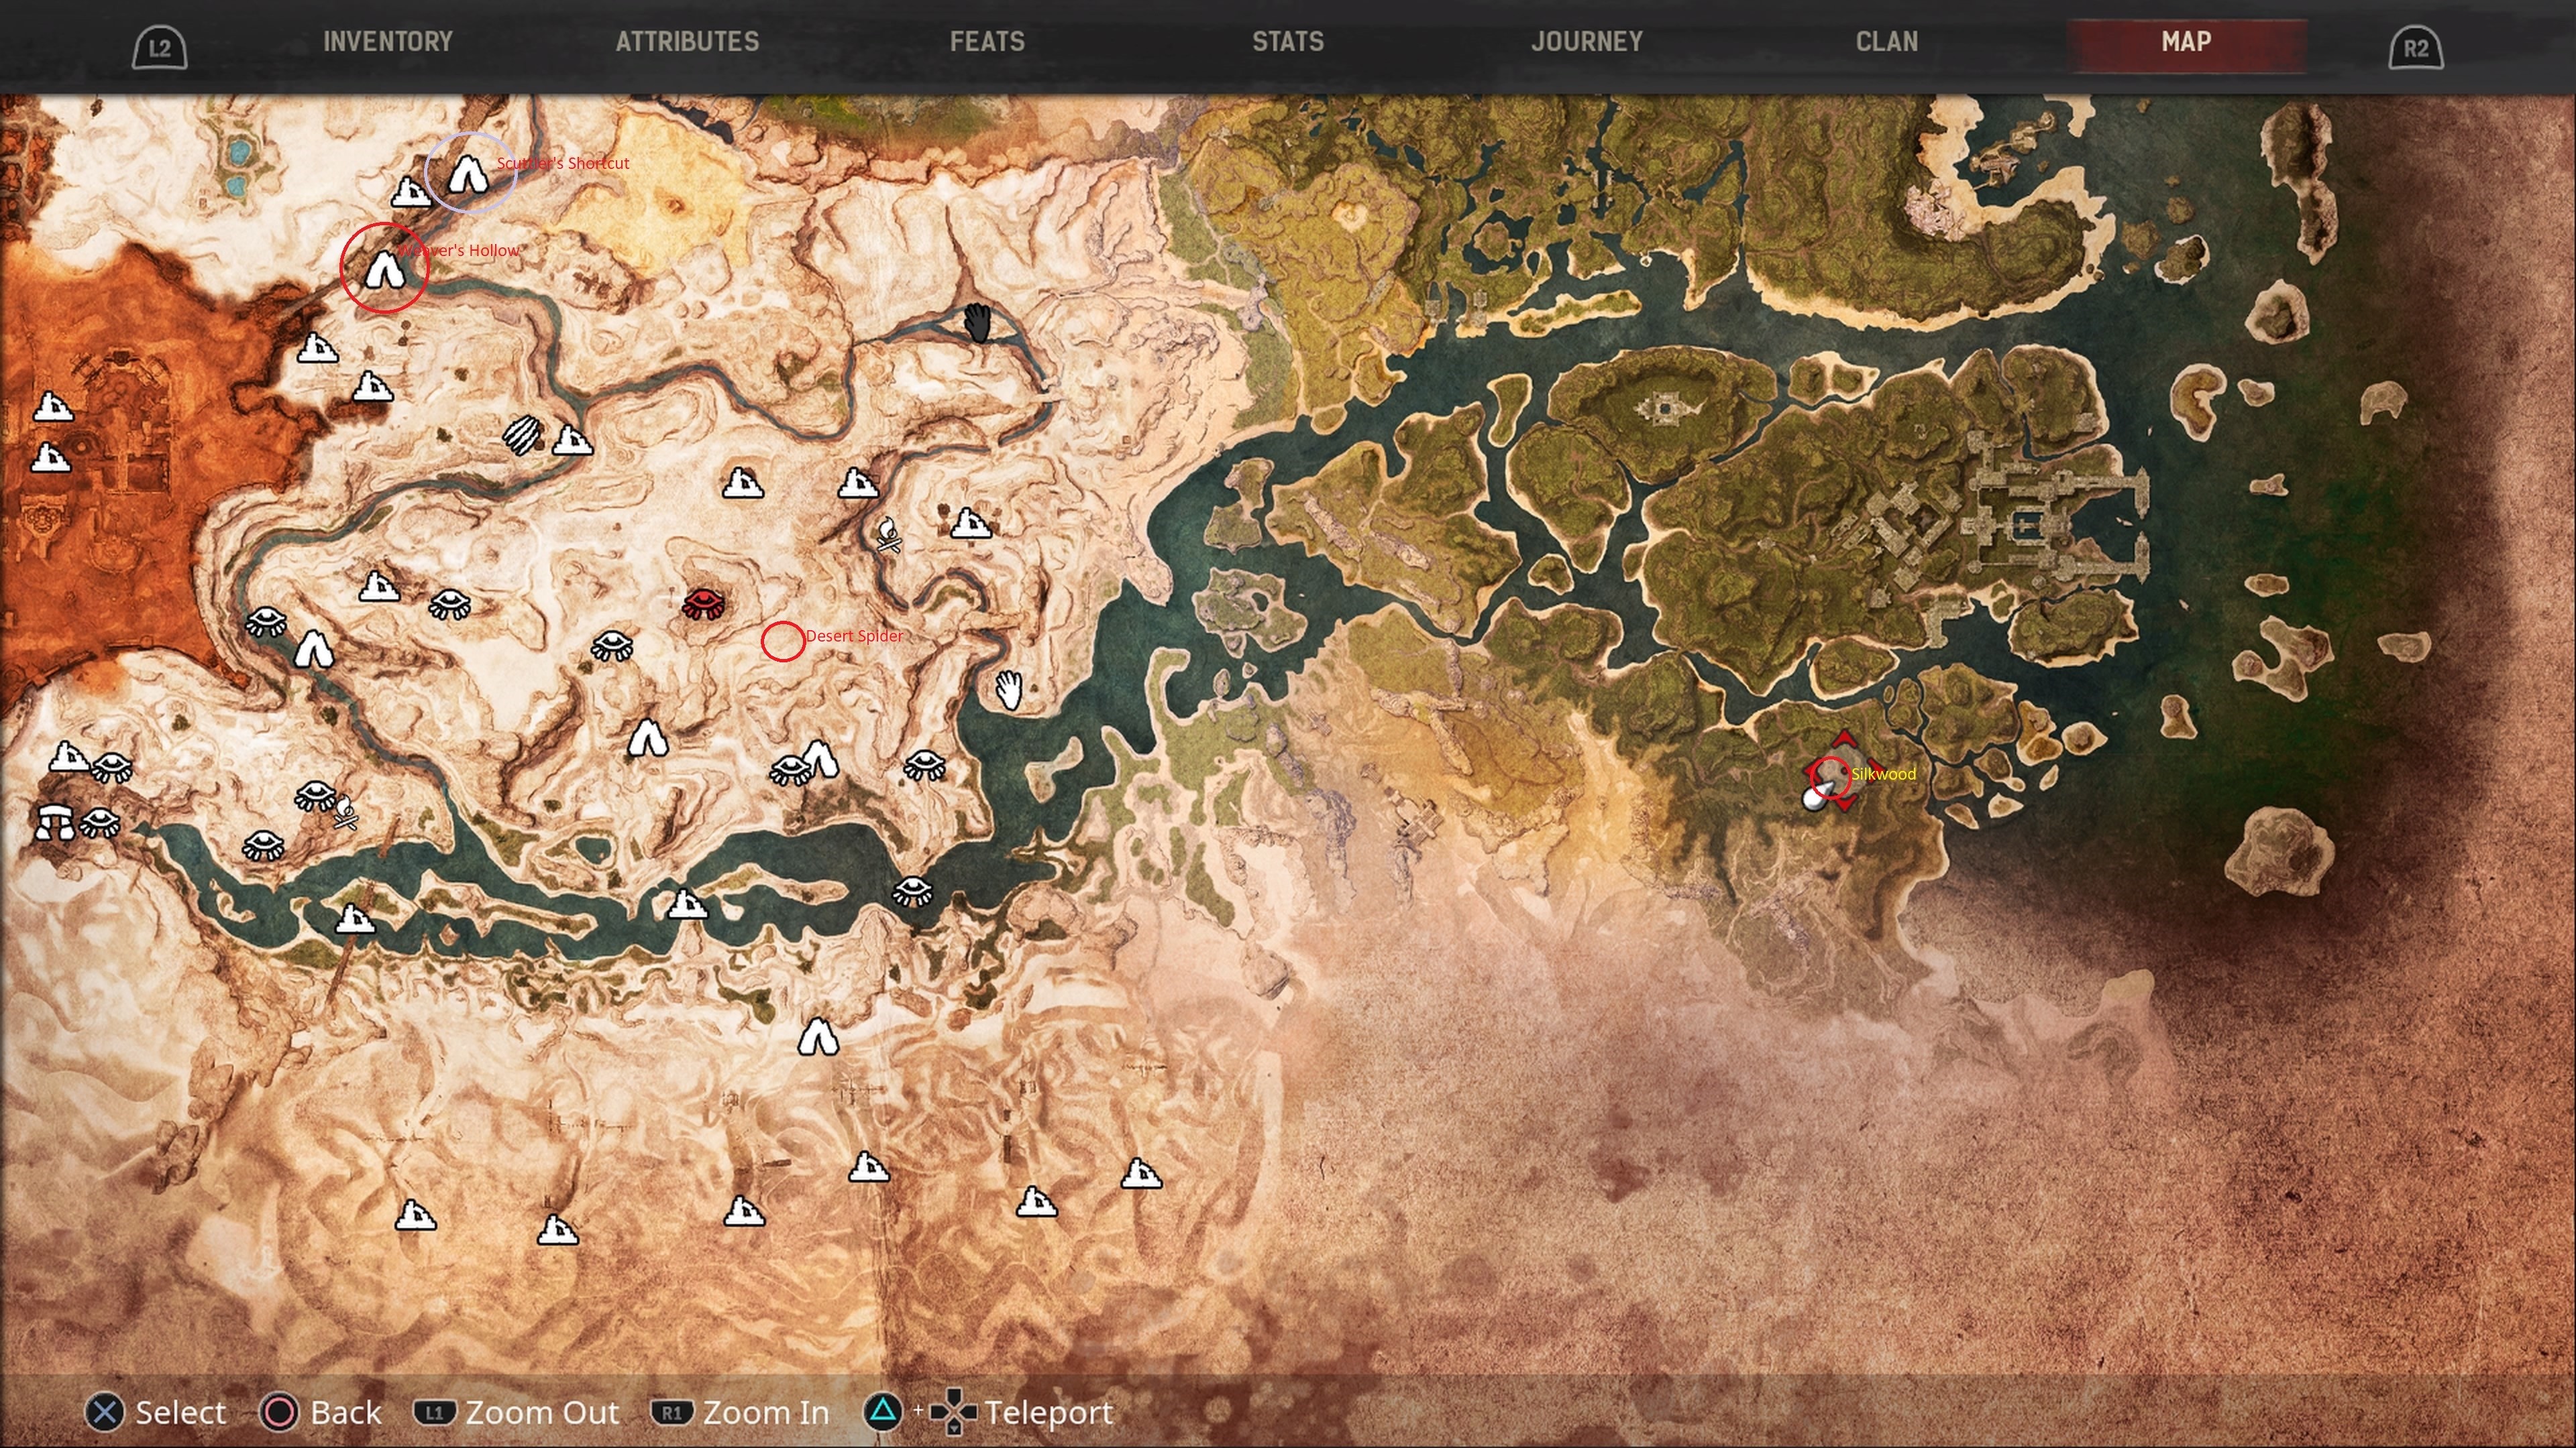Select the white claw-marks map icon
Viewport: 2576px width, 1448px height.
pyautogui.click(x=522, y=436)
